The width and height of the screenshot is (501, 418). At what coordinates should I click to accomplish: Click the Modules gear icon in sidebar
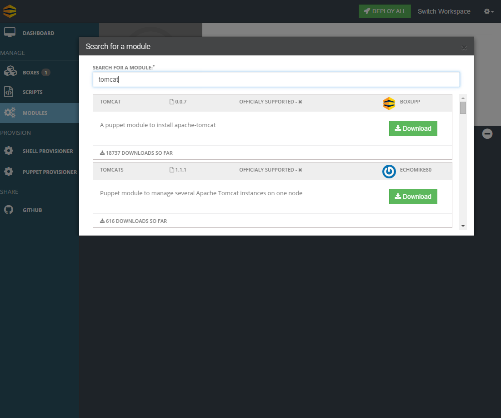coord(9,113)
